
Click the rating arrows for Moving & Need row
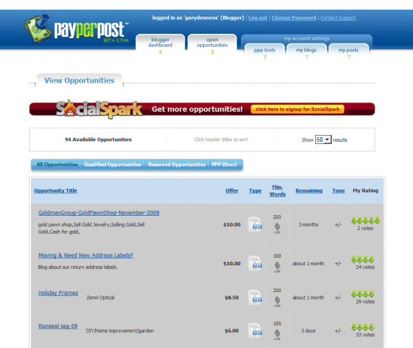pos(365,259)
